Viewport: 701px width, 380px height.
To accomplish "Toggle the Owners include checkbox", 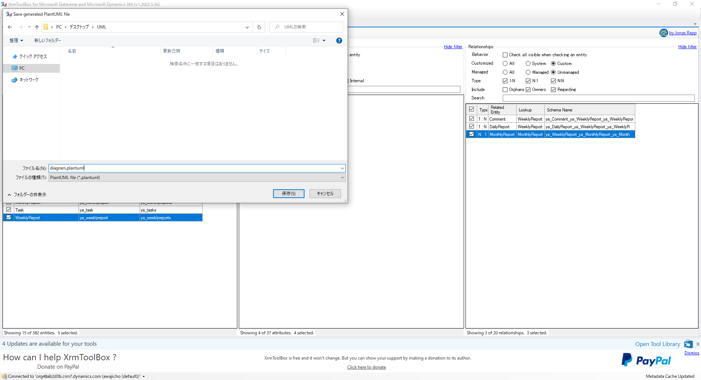I will pyautogui.click(x=528, y=90).
